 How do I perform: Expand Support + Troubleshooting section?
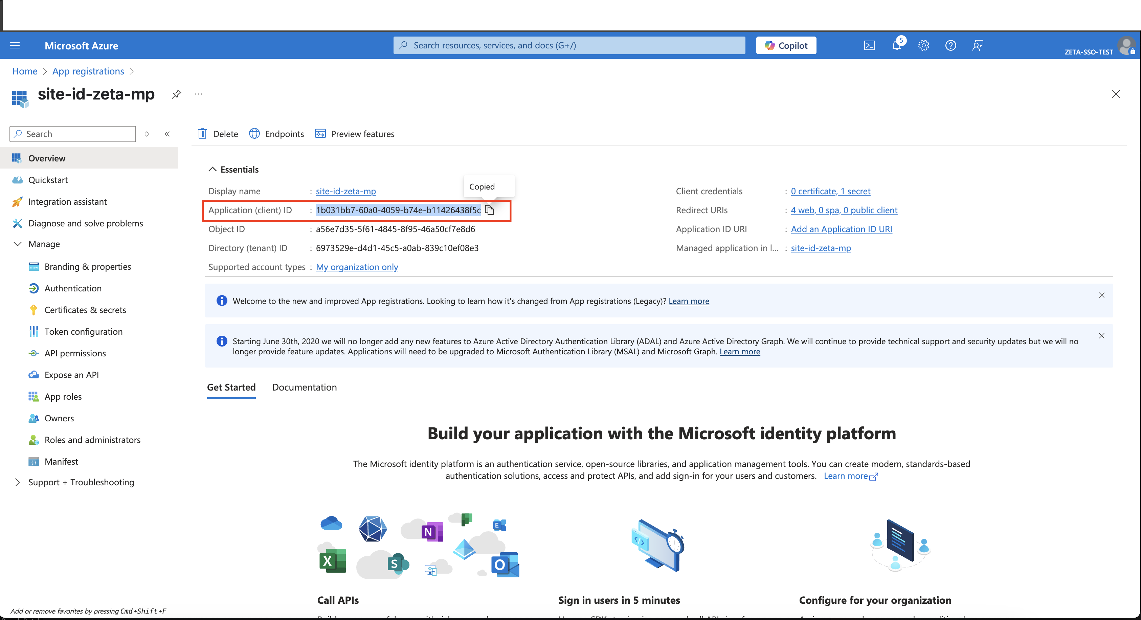18,482
